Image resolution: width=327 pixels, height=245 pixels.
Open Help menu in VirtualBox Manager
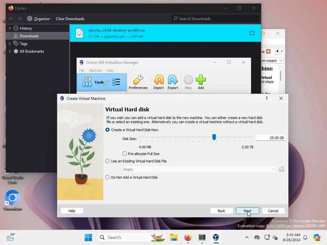coord(110,71)
